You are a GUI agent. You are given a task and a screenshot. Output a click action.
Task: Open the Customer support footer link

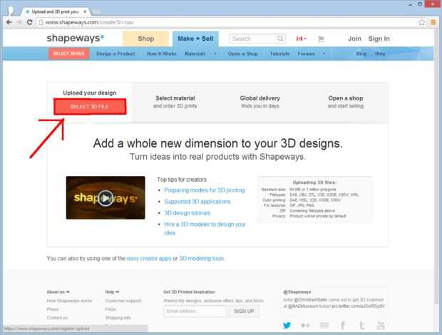(123, 301)
